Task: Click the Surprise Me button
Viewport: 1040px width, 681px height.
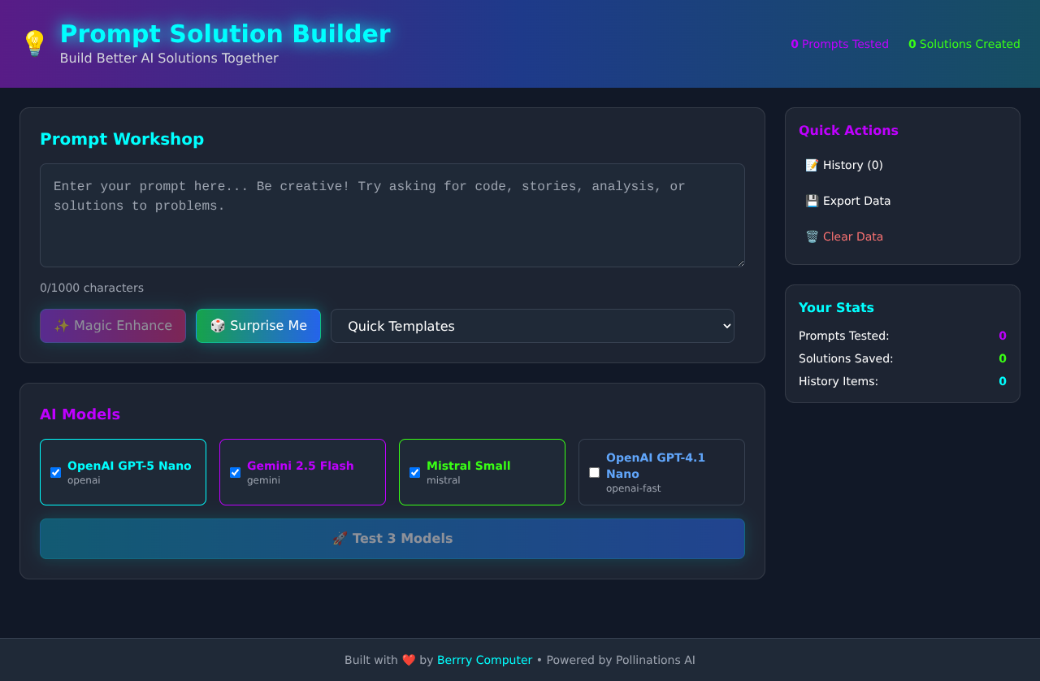Action: (x=258, y=325)
